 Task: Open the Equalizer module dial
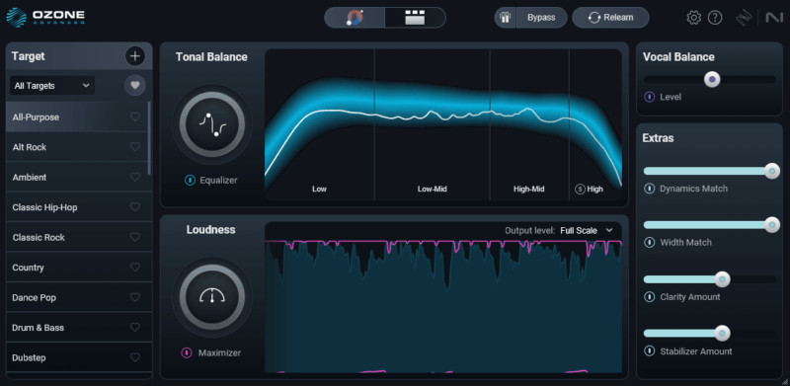pos(212,124)
